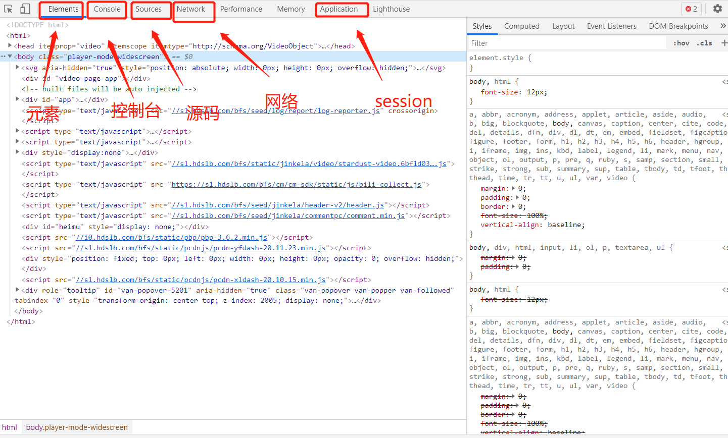Select the closing </html> tag row
This screenshot has height=438, width=728.
[21, 321]
